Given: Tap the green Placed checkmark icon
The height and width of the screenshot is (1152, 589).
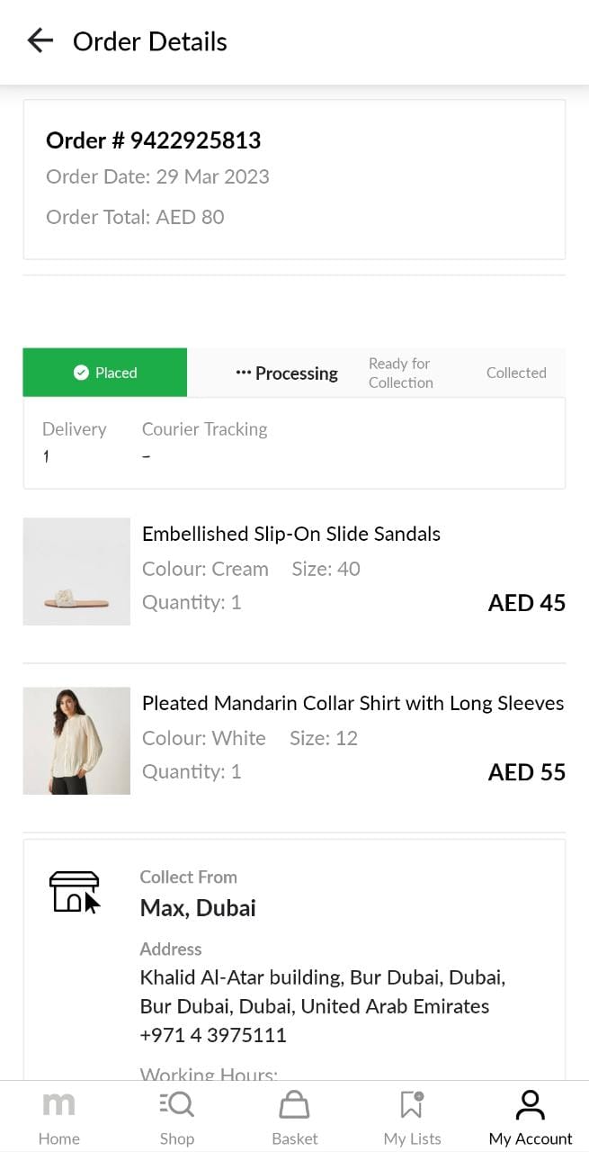Looking at the screenshot, I should [x=81, y=373].
